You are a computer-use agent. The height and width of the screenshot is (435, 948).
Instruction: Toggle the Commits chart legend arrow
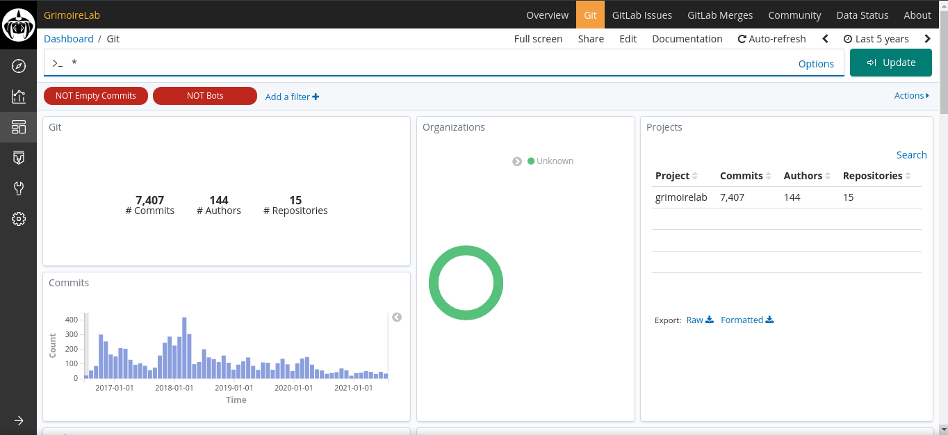click(x=397, y=317)
